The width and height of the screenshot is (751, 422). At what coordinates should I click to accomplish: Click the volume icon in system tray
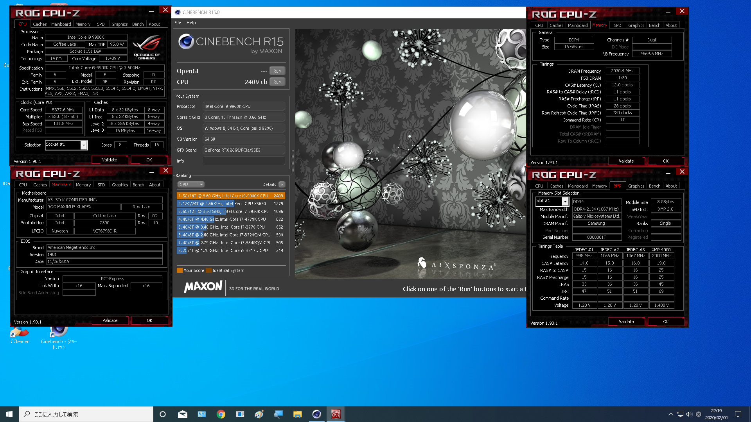(689, 414)
